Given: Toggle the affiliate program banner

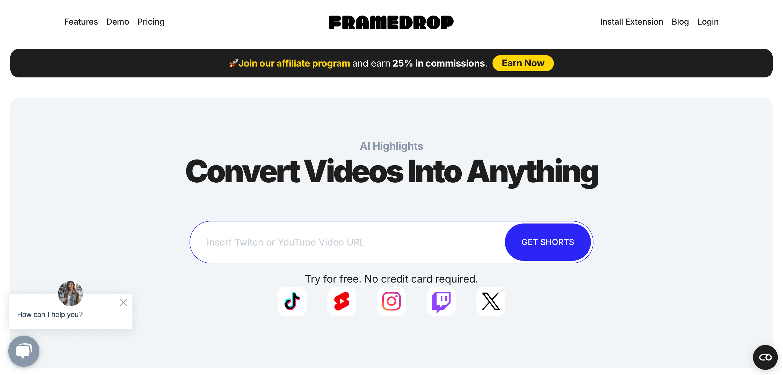Looking at the screenshot, I should pyautogui.click(x=392, y=63).
